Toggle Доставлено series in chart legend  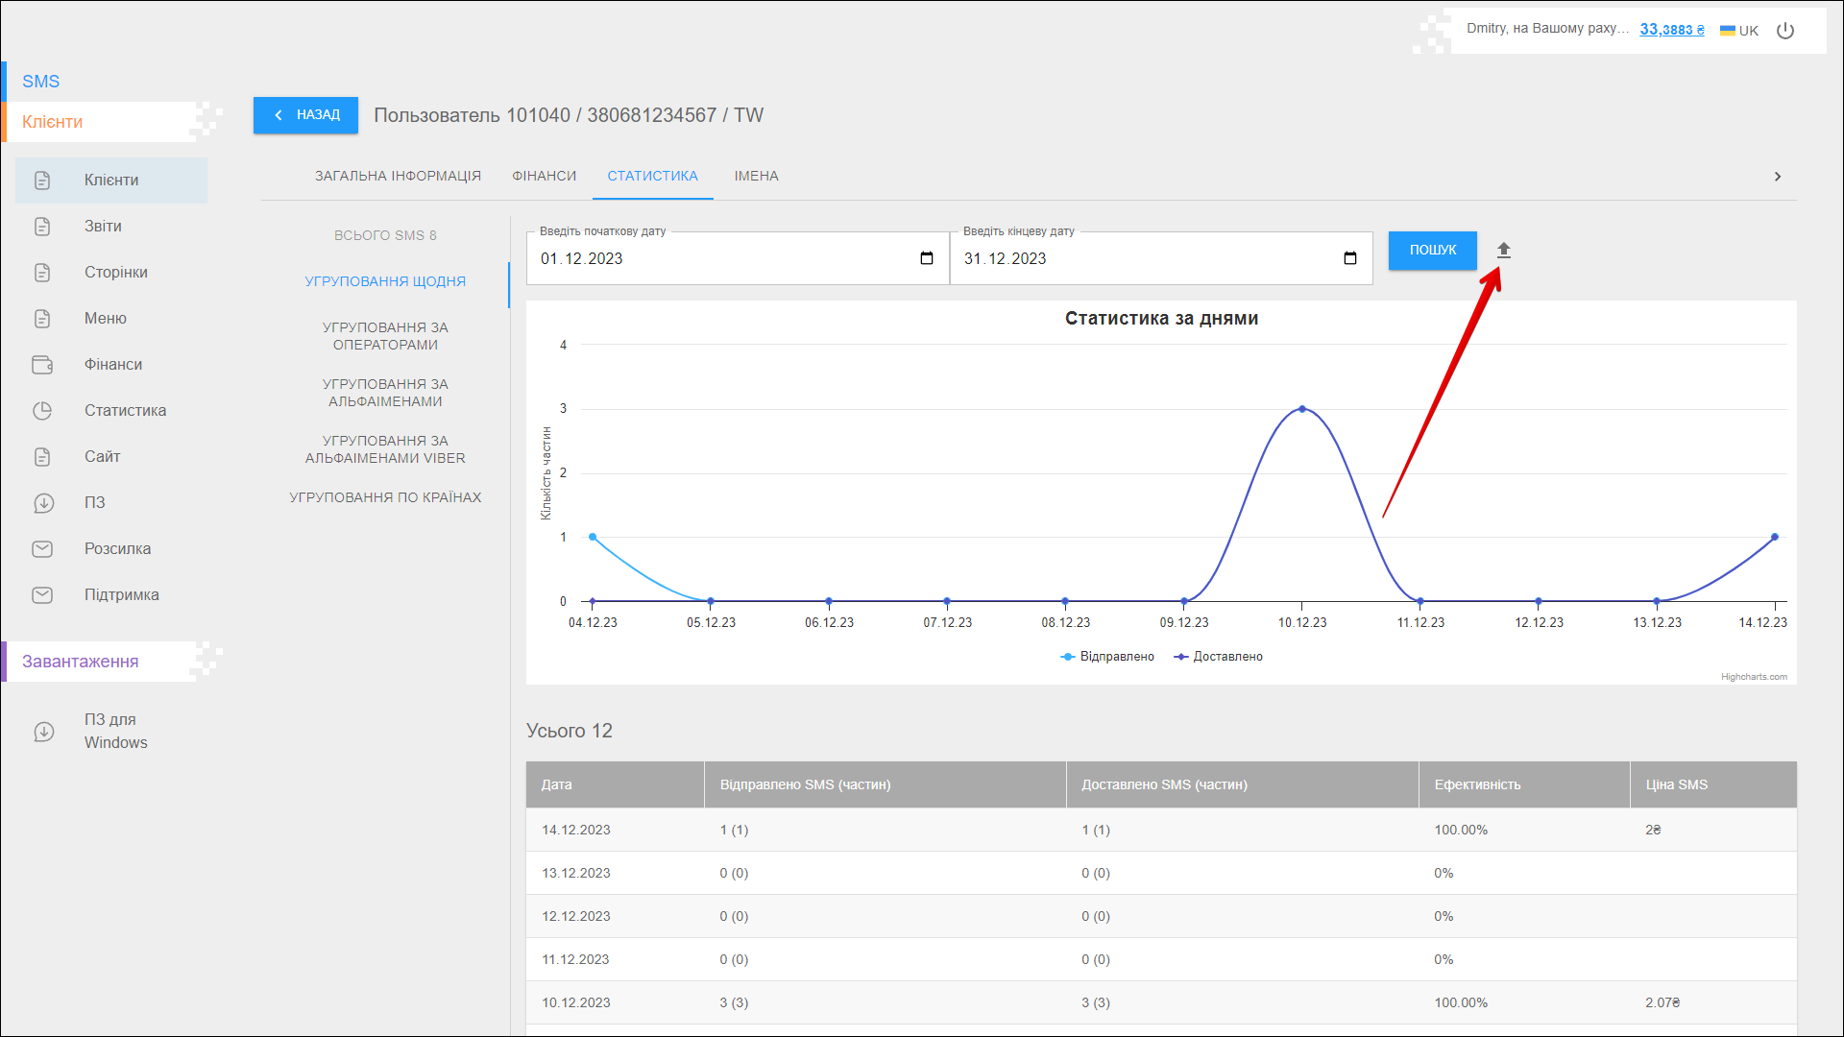(x=1219, y=657)
